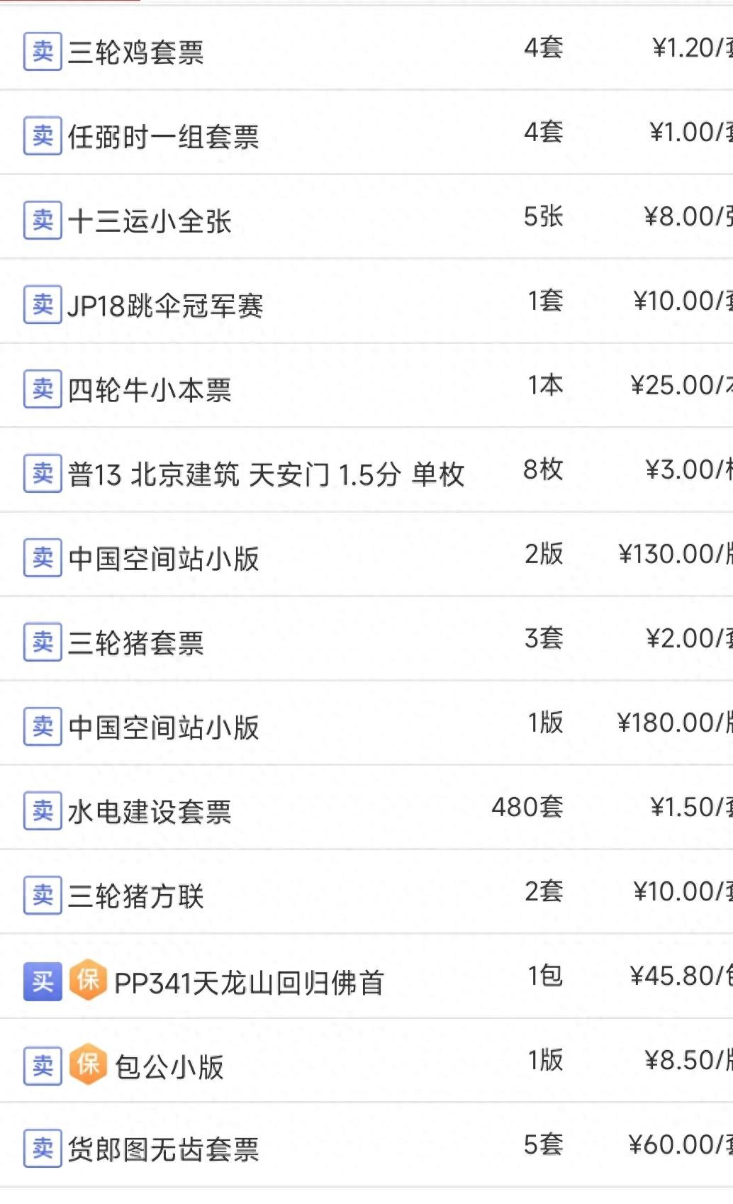Tap the 卖 badge for 十三运小全张
Image resolution: width=733 pixels, height=1204 pixels.
43,221
